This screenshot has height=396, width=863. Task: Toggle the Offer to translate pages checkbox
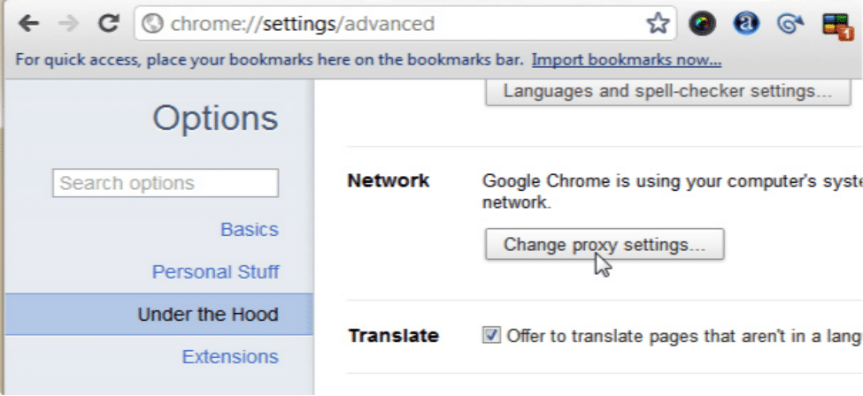click(x=491, y=335)
